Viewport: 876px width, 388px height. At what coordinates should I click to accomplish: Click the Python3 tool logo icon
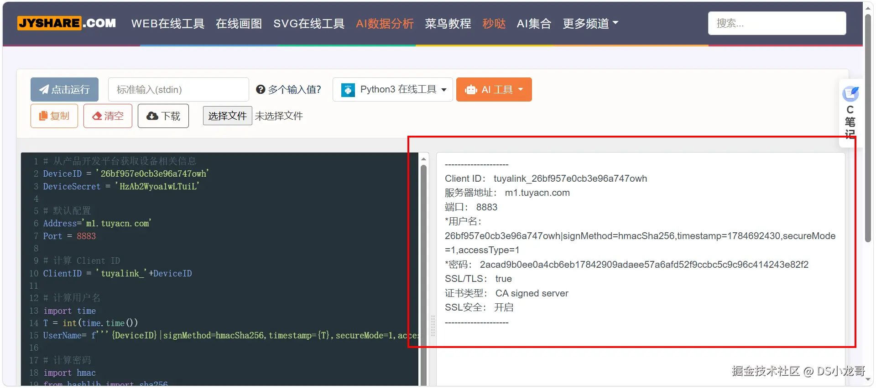[348, 90]
